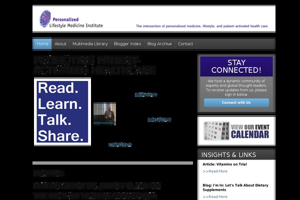Click the Stay Connected! banner heading
Viewport: 300px width, 200px height.
[x=236, y=66]
